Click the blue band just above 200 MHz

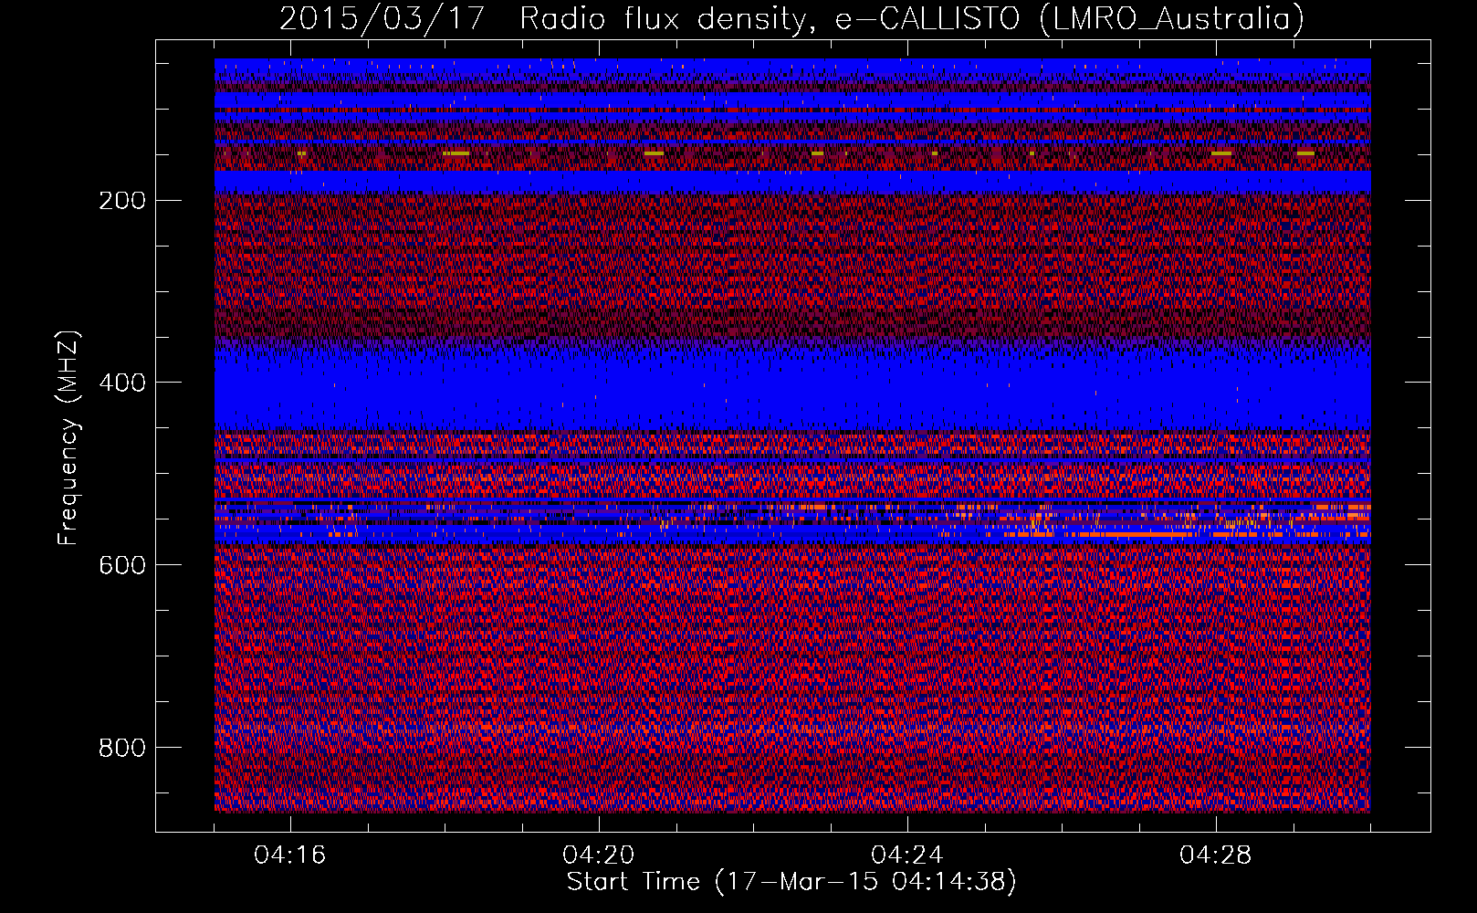point(792,182)
